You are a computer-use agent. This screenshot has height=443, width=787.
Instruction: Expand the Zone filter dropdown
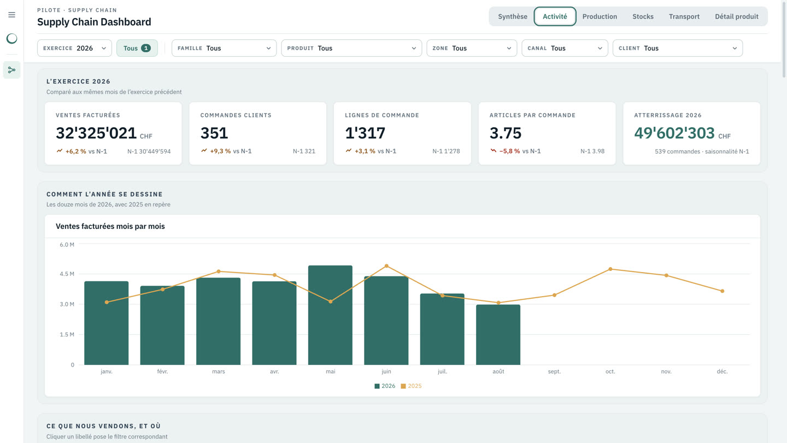472,48
